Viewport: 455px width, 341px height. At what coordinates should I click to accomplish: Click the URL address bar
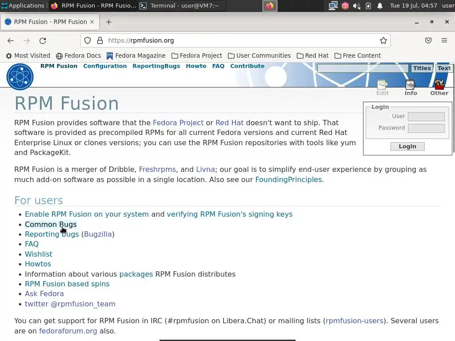tap(235, 40)
